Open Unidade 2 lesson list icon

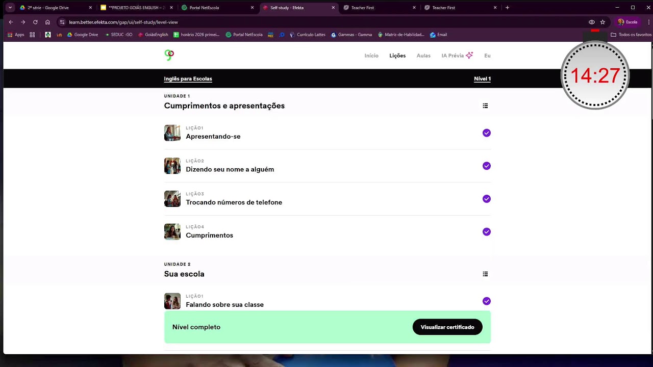tap(485, 274)
